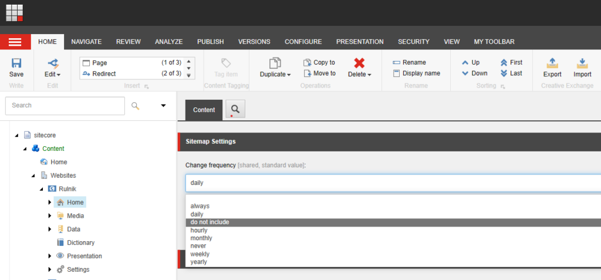Switch to the PUBLISH ribbon tab
The width and height of the screenshot is (601, 280).
click(x=210, y=42)
